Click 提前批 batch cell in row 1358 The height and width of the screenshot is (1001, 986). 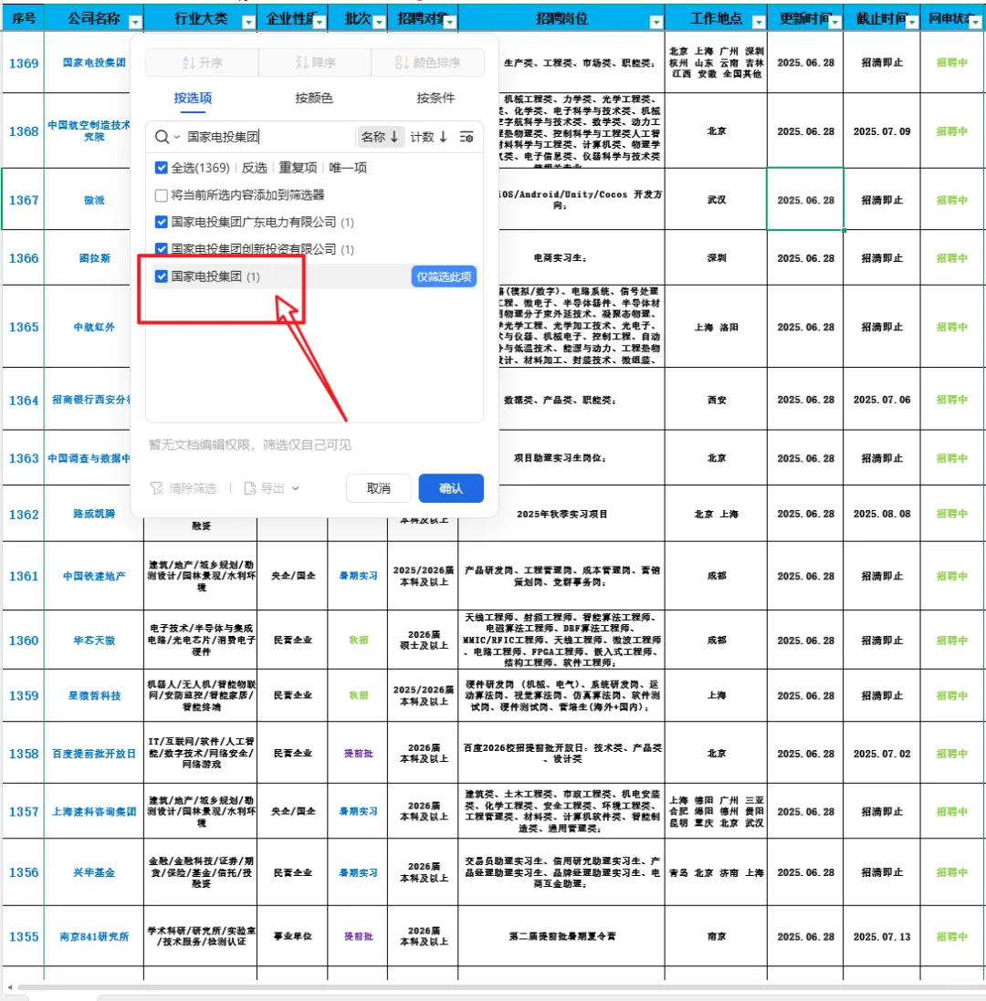358,754
